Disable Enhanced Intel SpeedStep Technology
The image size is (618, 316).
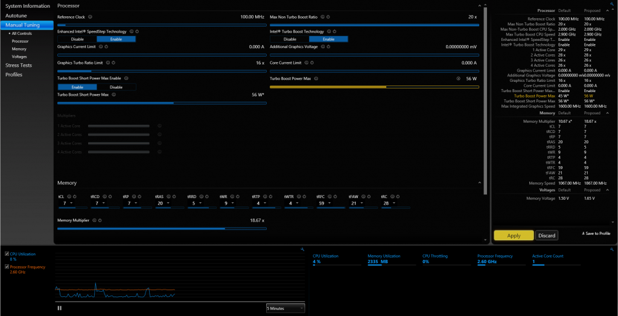pos(77,39)
